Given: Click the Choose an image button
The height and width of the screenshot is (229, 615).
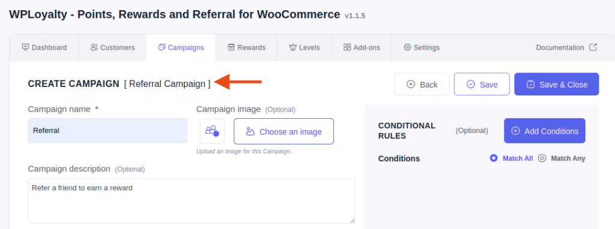Looking at the screenshot, I should click(283, 131).
